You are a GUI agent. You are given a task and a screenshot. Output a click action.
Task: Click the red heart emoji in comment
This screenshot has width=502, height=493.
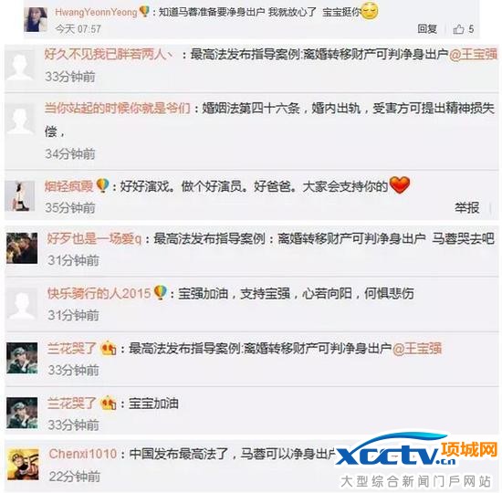[x=400, y=185]
